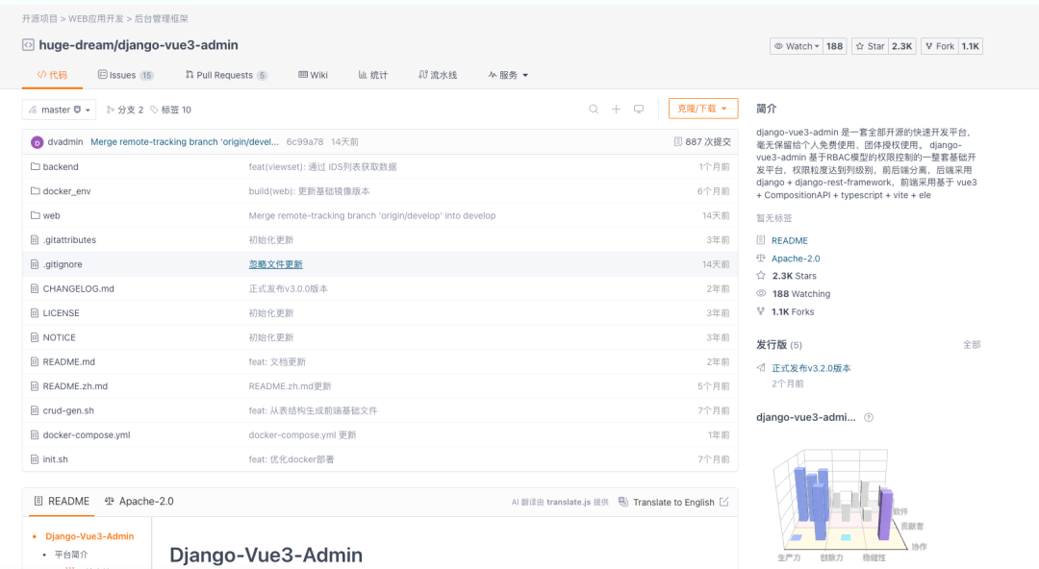
Task: Click Translate to English
Action: point(673,502)
